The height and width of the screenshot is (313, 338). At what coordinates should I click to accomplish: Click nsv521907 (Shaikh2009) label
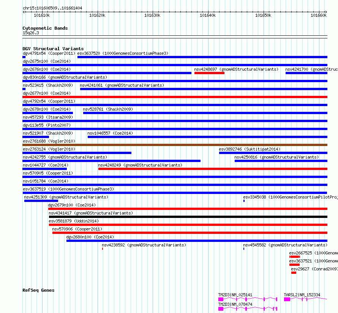pos(48,133)
